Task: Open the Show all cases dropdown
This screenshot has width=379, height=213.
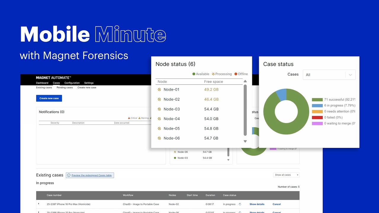Action: (x=286, y=175)
